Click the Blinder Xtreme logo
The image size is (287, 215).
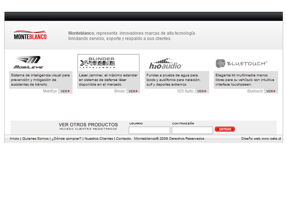point(97,62)
